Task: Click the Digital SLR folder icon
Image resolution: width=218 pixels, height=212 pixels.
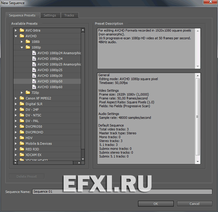Action: [x=22, y=104]
